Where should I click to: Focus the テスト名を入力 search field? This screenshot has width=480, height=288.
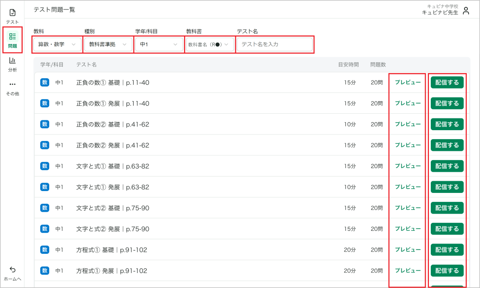pyautogui.click(x=275, y=44)
